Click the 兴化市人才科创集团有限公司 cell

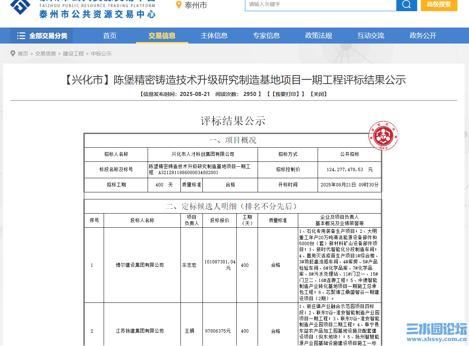coord(203,154)
